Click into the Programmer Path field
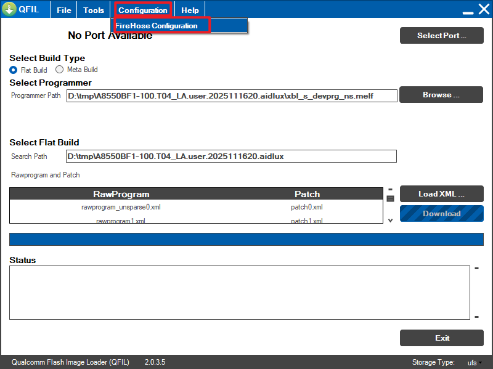This screenshot has width=493, height=369. 232,96
